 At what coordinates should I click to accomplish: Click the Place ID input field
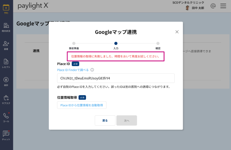pyautogui.click(x=116, y=78)
